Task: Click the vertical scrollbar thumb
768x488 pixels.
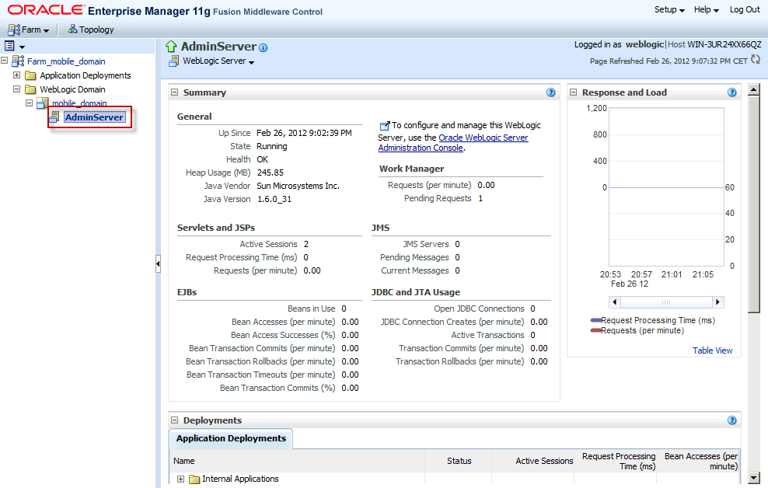Action: (754, 204)
